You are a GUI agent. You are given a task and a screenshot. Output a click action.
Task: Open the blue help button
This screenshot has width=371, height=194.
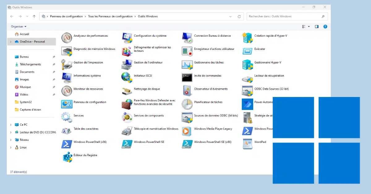pos(325,26)
